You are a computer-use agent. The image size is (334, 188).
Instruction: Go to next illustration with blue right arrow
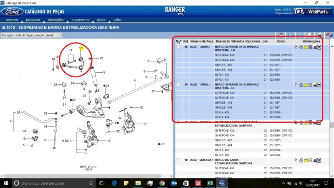coord(300,35)
